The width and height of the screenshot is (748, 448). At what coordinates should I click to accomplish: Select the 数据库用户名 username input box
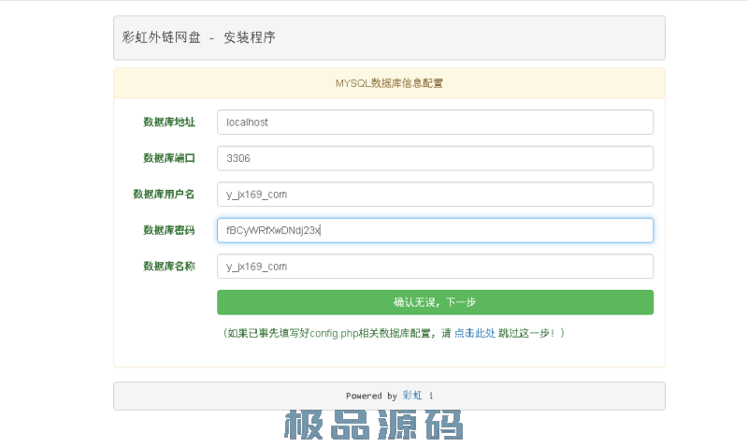(435, 194)
